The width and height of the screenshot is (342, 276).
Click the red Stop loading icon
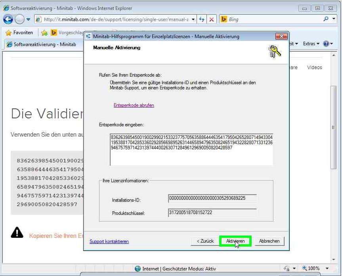click(211, 19)
